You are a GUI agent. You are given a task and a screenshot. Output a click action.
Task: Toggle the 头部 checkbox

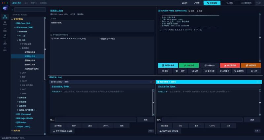coord(200,11)
